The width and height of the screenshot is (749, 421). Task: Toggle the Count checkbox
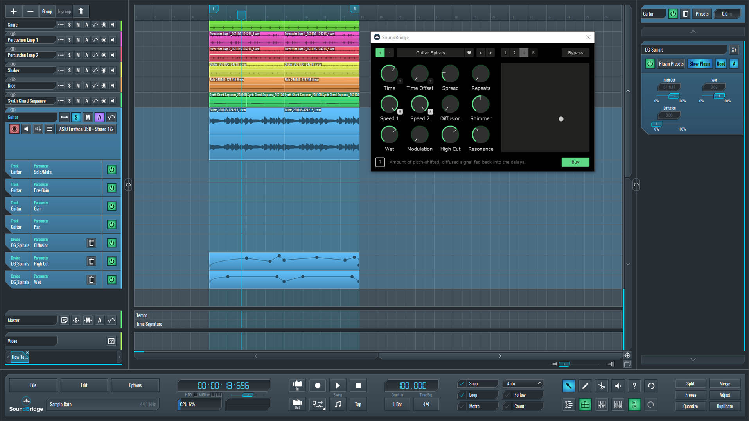(507, 407)
